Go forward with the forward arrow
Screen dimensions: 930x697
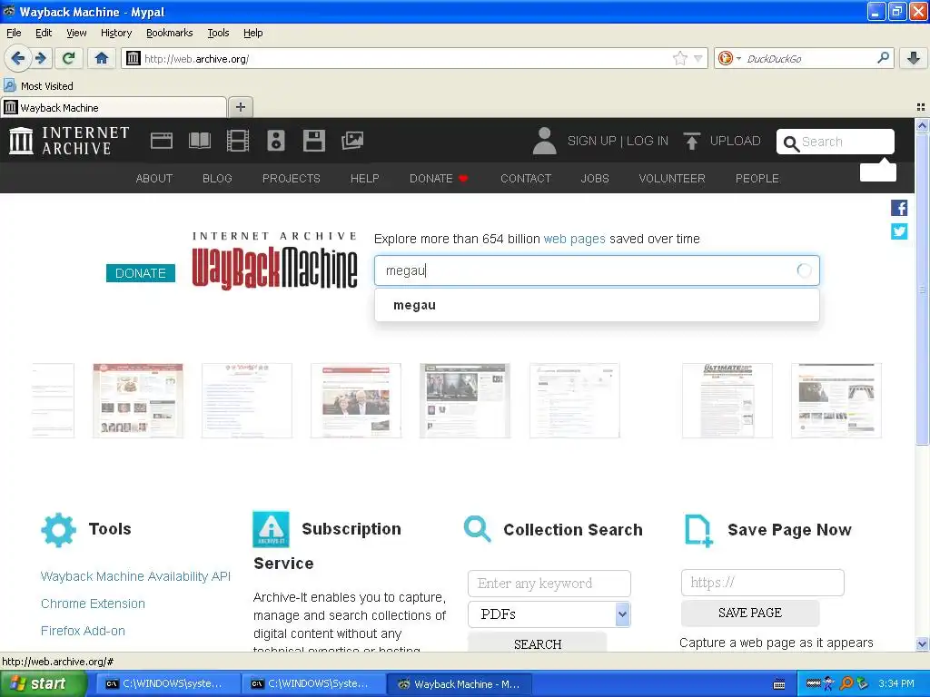pos(40,58)
